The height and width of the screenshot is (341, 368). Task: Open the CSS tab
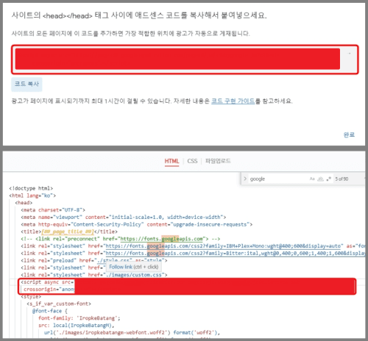pyautogui.click(x=192, y=161)
